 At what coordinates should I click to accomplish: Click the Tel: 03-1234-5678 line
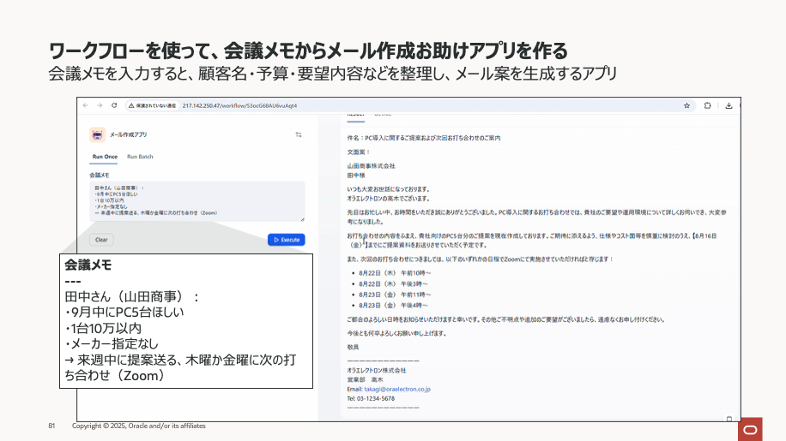(x=371, y=398)
